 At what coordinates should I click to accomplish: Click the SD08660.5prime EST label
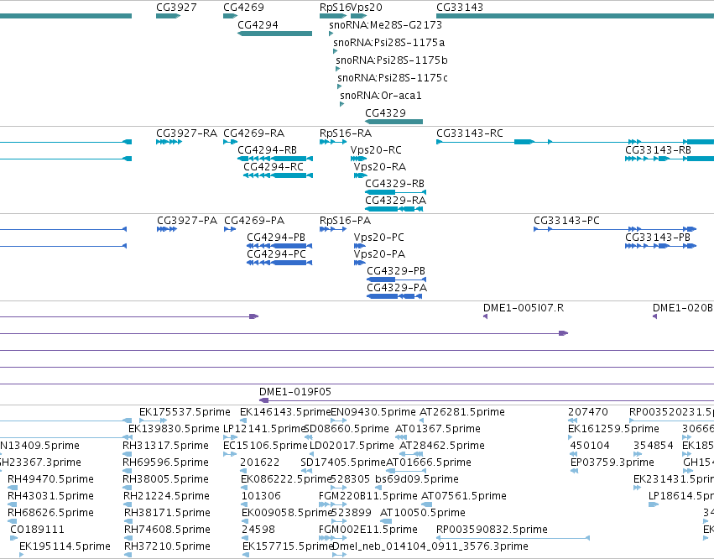pos(346,429)
